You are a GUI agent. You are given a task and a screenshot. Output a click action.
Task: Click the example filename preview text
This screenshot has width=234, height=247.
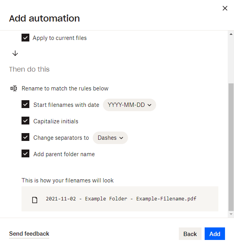[x=121, y=199]
